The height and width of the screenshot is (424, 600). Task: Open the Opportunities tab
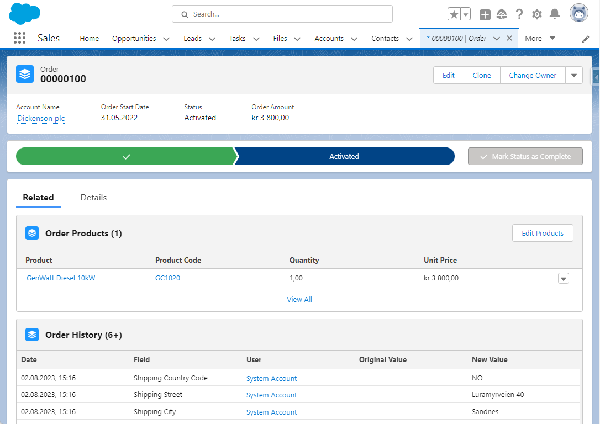pos(134,38)
